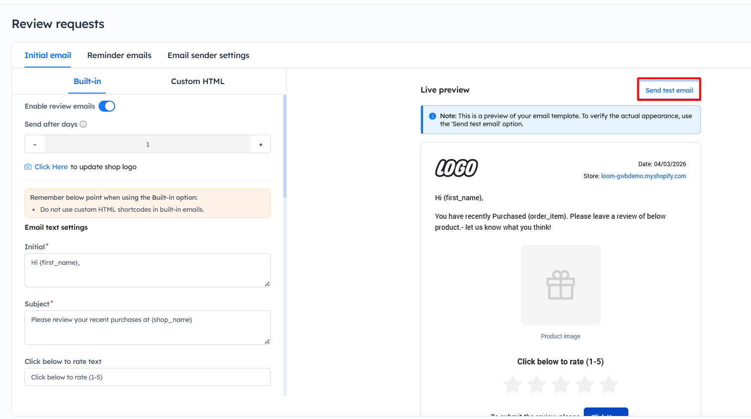Increase send after days with plus button

260,144
